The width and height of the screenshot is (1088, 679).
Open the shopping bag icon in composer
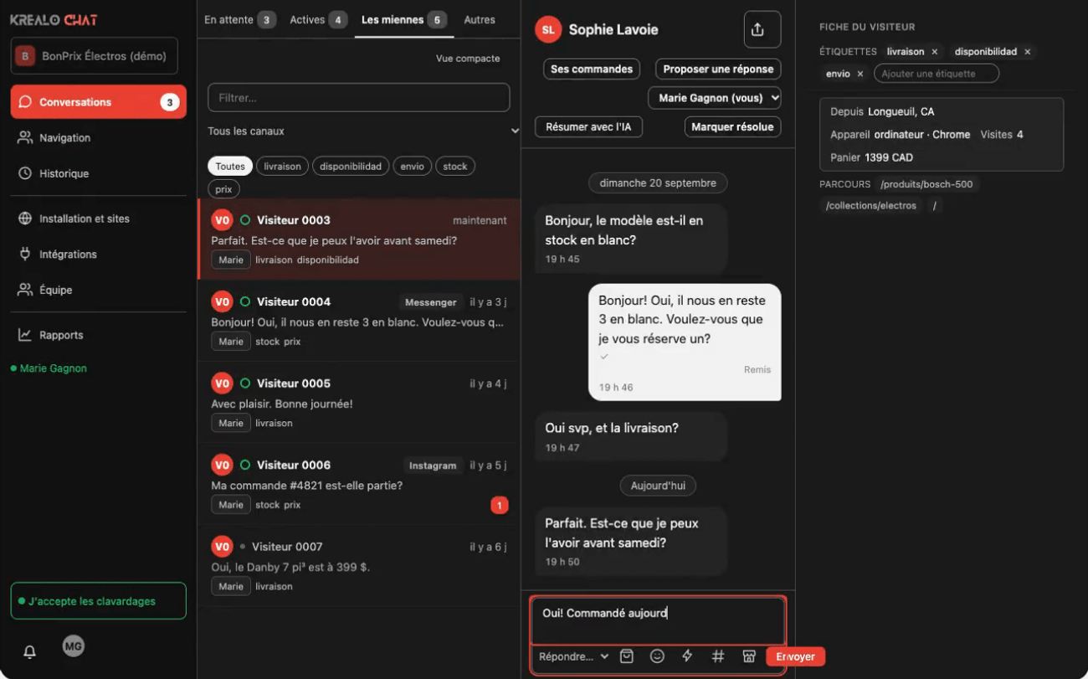[627, 656]
